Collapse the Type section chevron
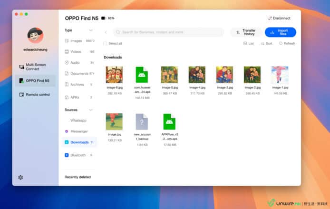This screenshot has height=209, width=330. [91, 30]
